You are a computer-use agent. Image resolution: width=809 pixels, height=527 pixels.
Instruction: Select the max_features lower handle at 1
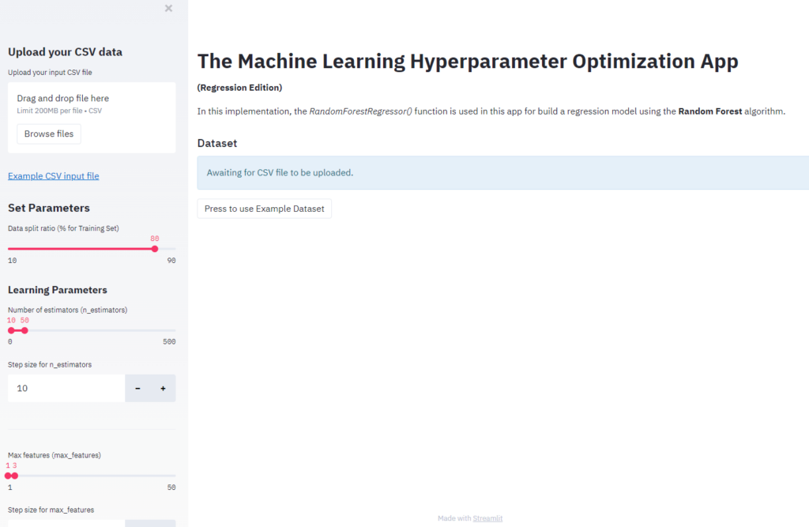coord(8,476)
